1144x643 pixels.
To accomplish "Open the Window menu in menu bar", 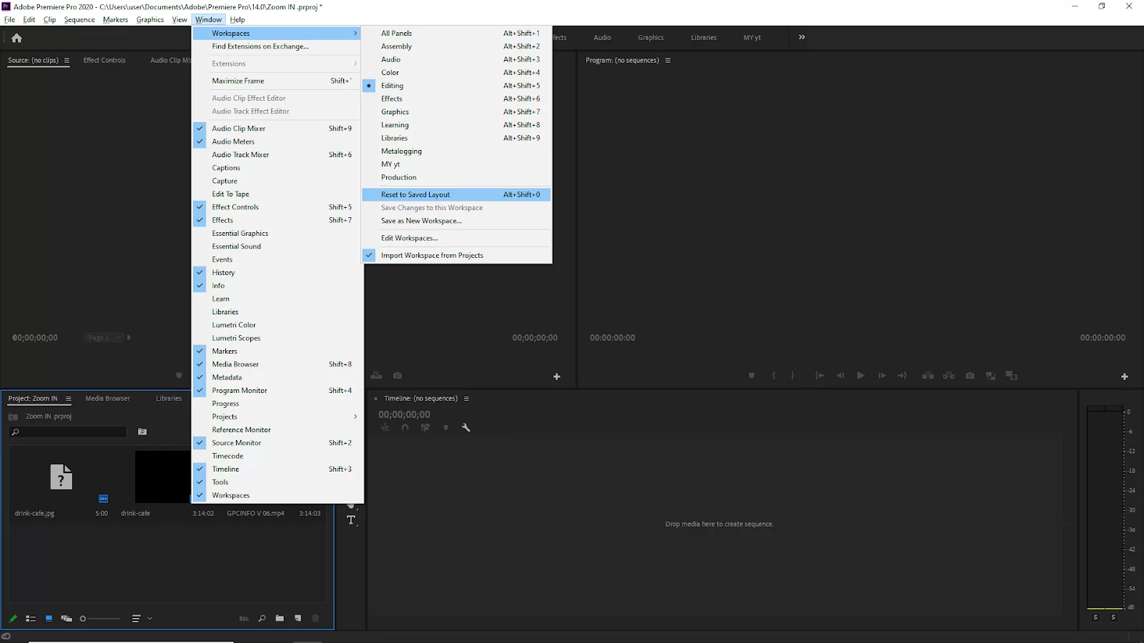I will tap(209, 20).
